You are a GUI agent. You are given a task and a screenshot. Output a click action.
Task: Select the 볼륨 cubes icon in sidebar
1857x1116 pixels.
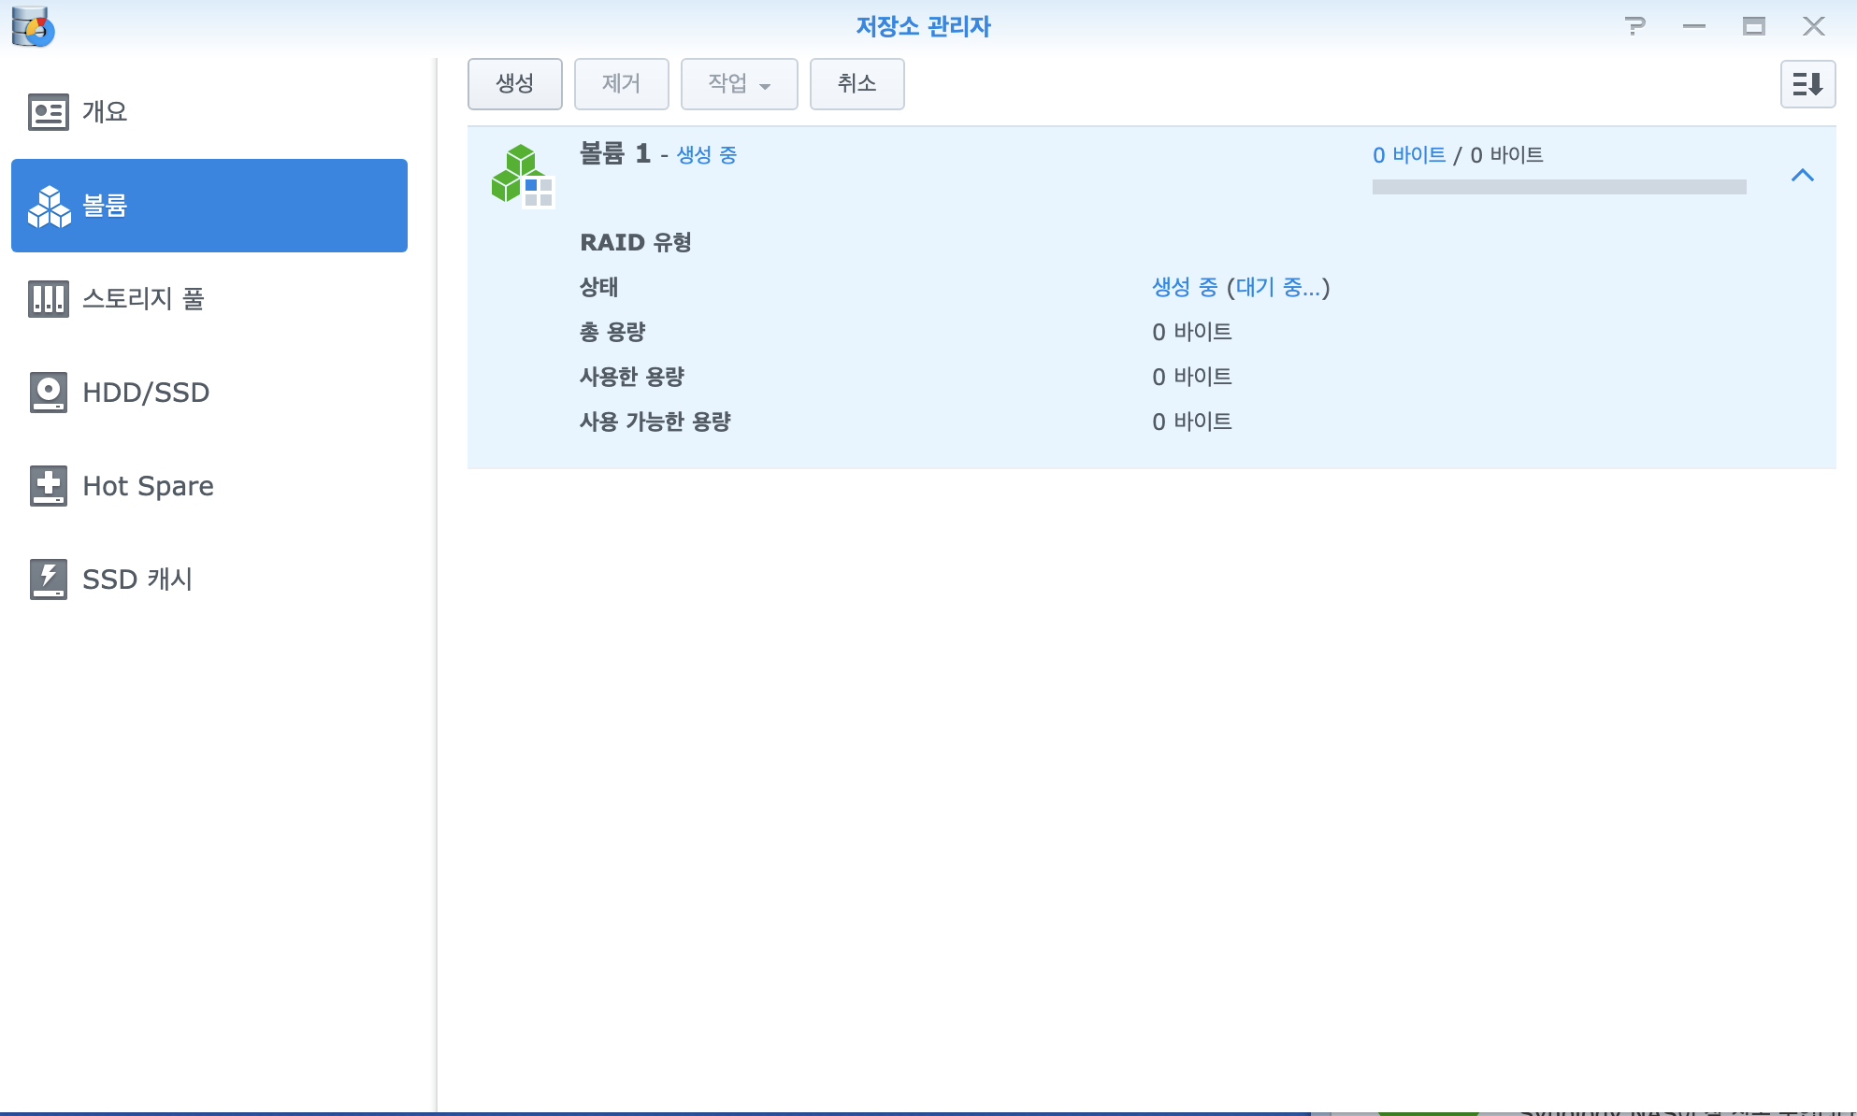tap(49, 206)
